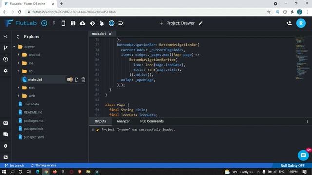The width and height of the screenshot is (312, 175).
Task: Collapse the lib folder
Action: point(19,71)
